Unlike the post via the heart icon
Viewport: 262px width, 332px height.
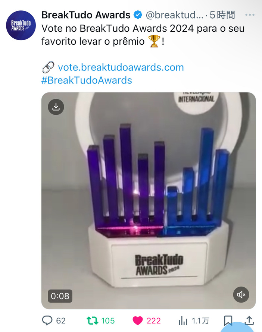(x=138, y=320)
